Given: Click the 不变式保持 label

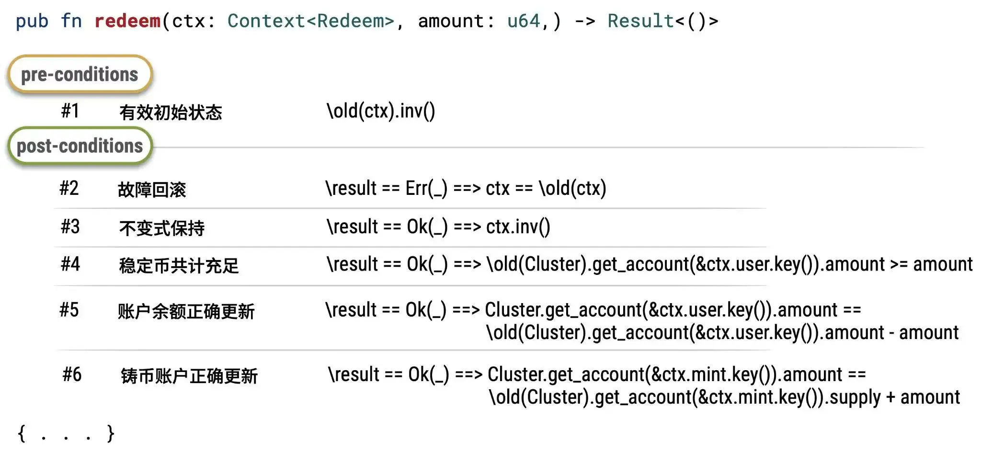Looking at the screenshot, I should (162, 228).
